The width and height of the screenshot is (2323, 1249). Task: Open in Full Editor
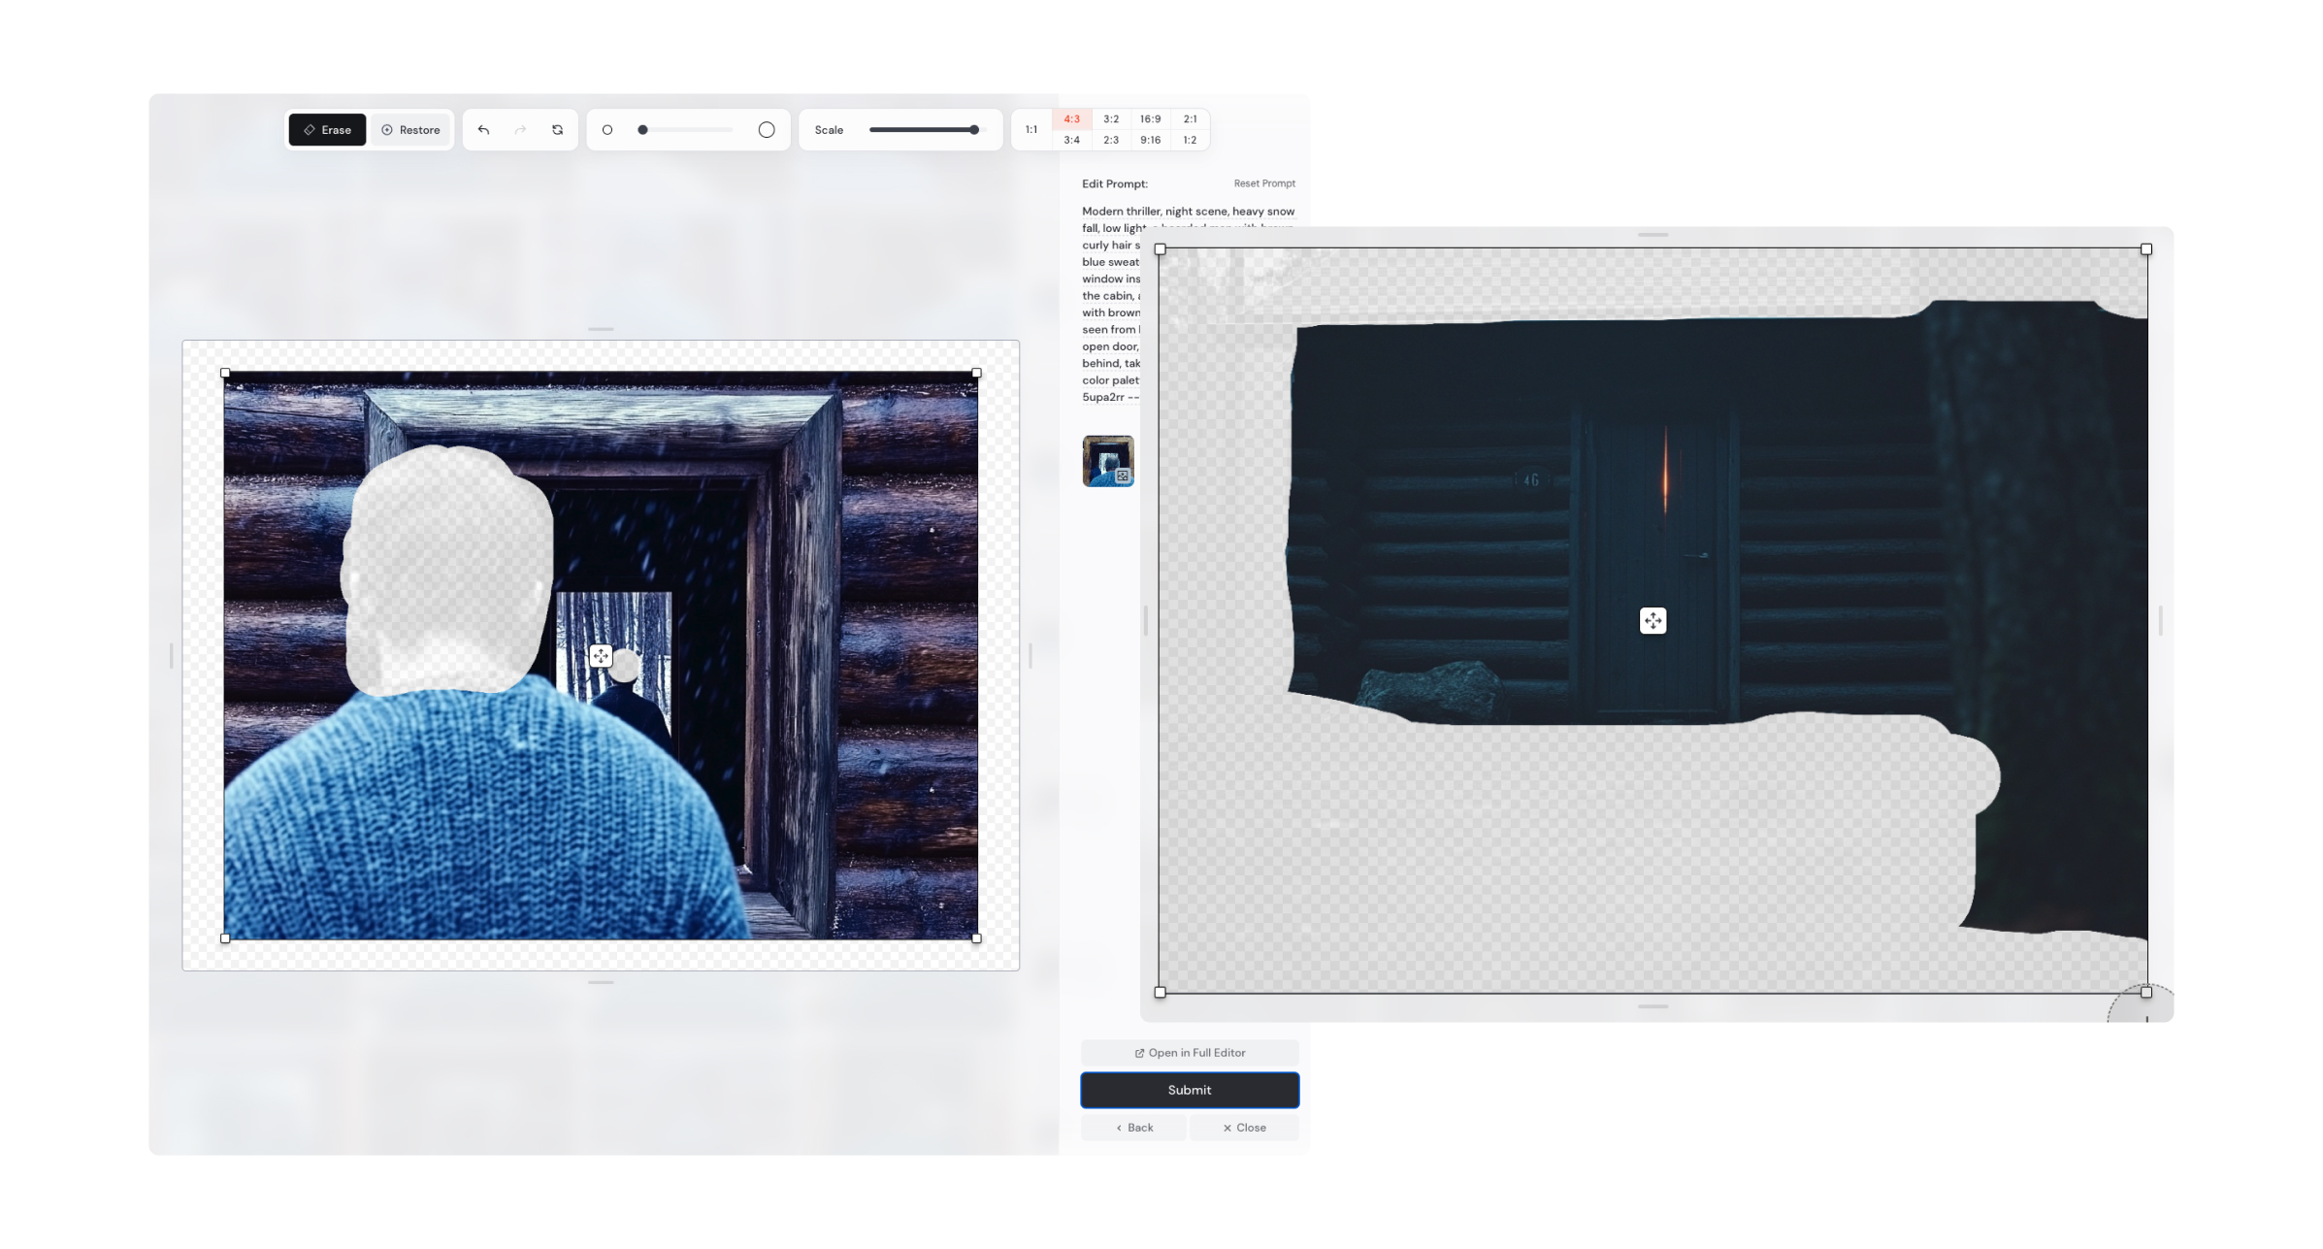point(1189,1052)
